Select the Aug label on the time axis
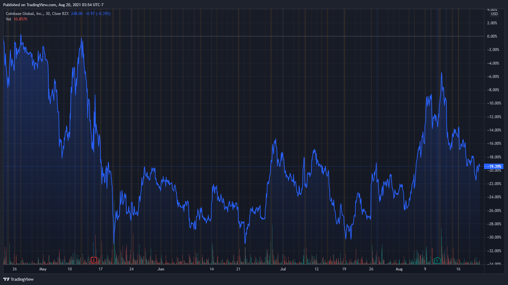 (399, 269)
